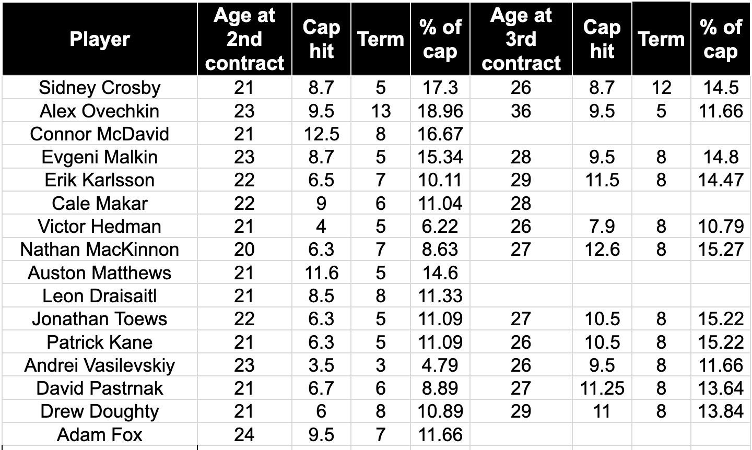This screenshot has height=450, width=752.
Task: Click Karlsson's 14.47 percent of cap cell
Action: tap(721, 180)
